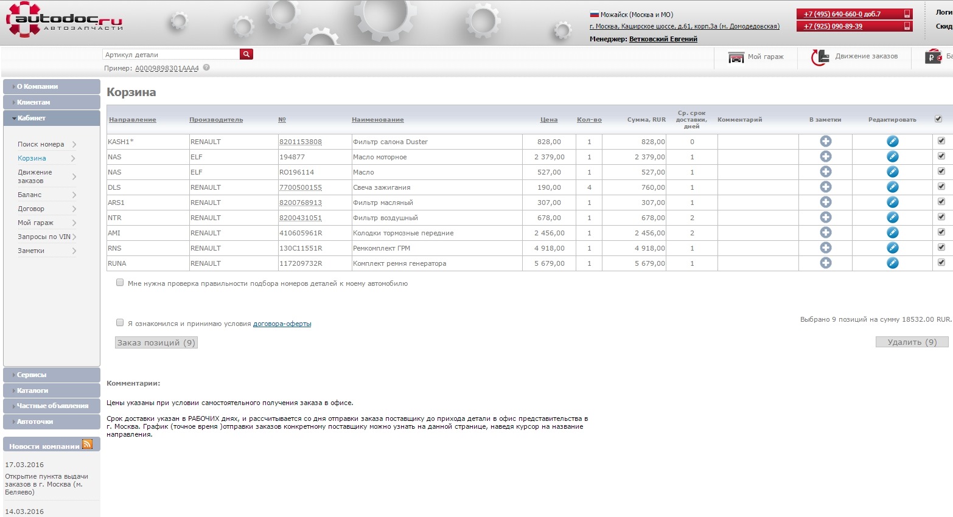
Task: Use example article A0009898301AAA4 link
Action: coord(167,68)
